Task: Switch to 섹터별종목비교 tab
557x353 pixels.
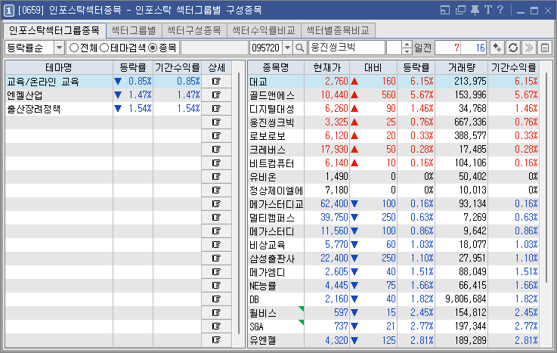Action: point(338,30)
